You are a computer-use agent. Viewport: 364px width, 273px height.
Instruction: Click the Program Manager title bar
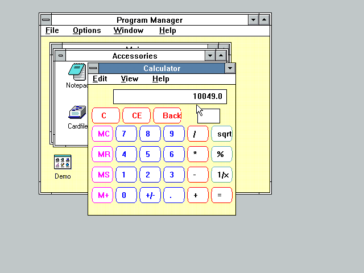click(150, 20)
